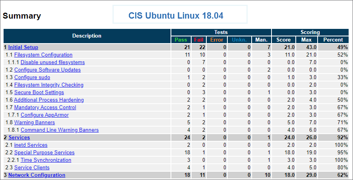Click the 19.0 Max in Special Purpose Services row
353x180 pixels.
point(312,153)
